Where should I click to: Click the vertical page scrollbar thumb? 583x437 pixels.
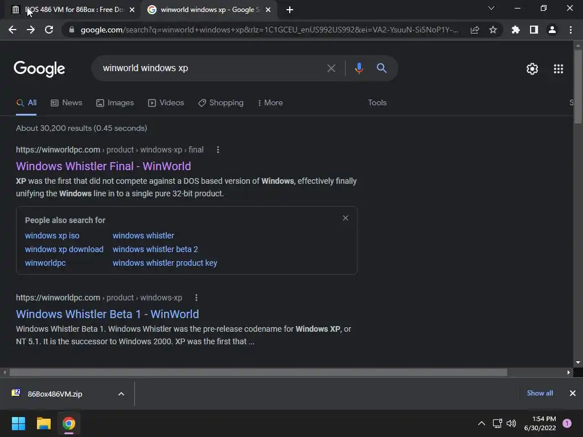[577, 86]
